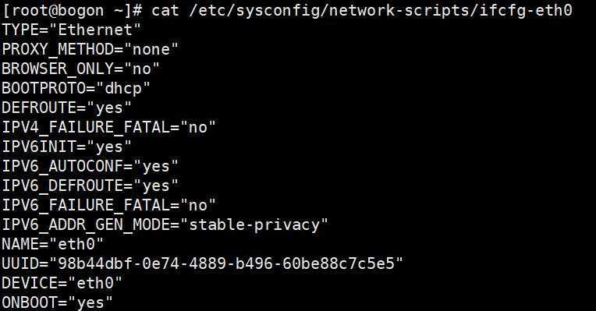
Task: Click the IPV6_ADDR_GEN_MODE variable name
Action: point(86,225)
